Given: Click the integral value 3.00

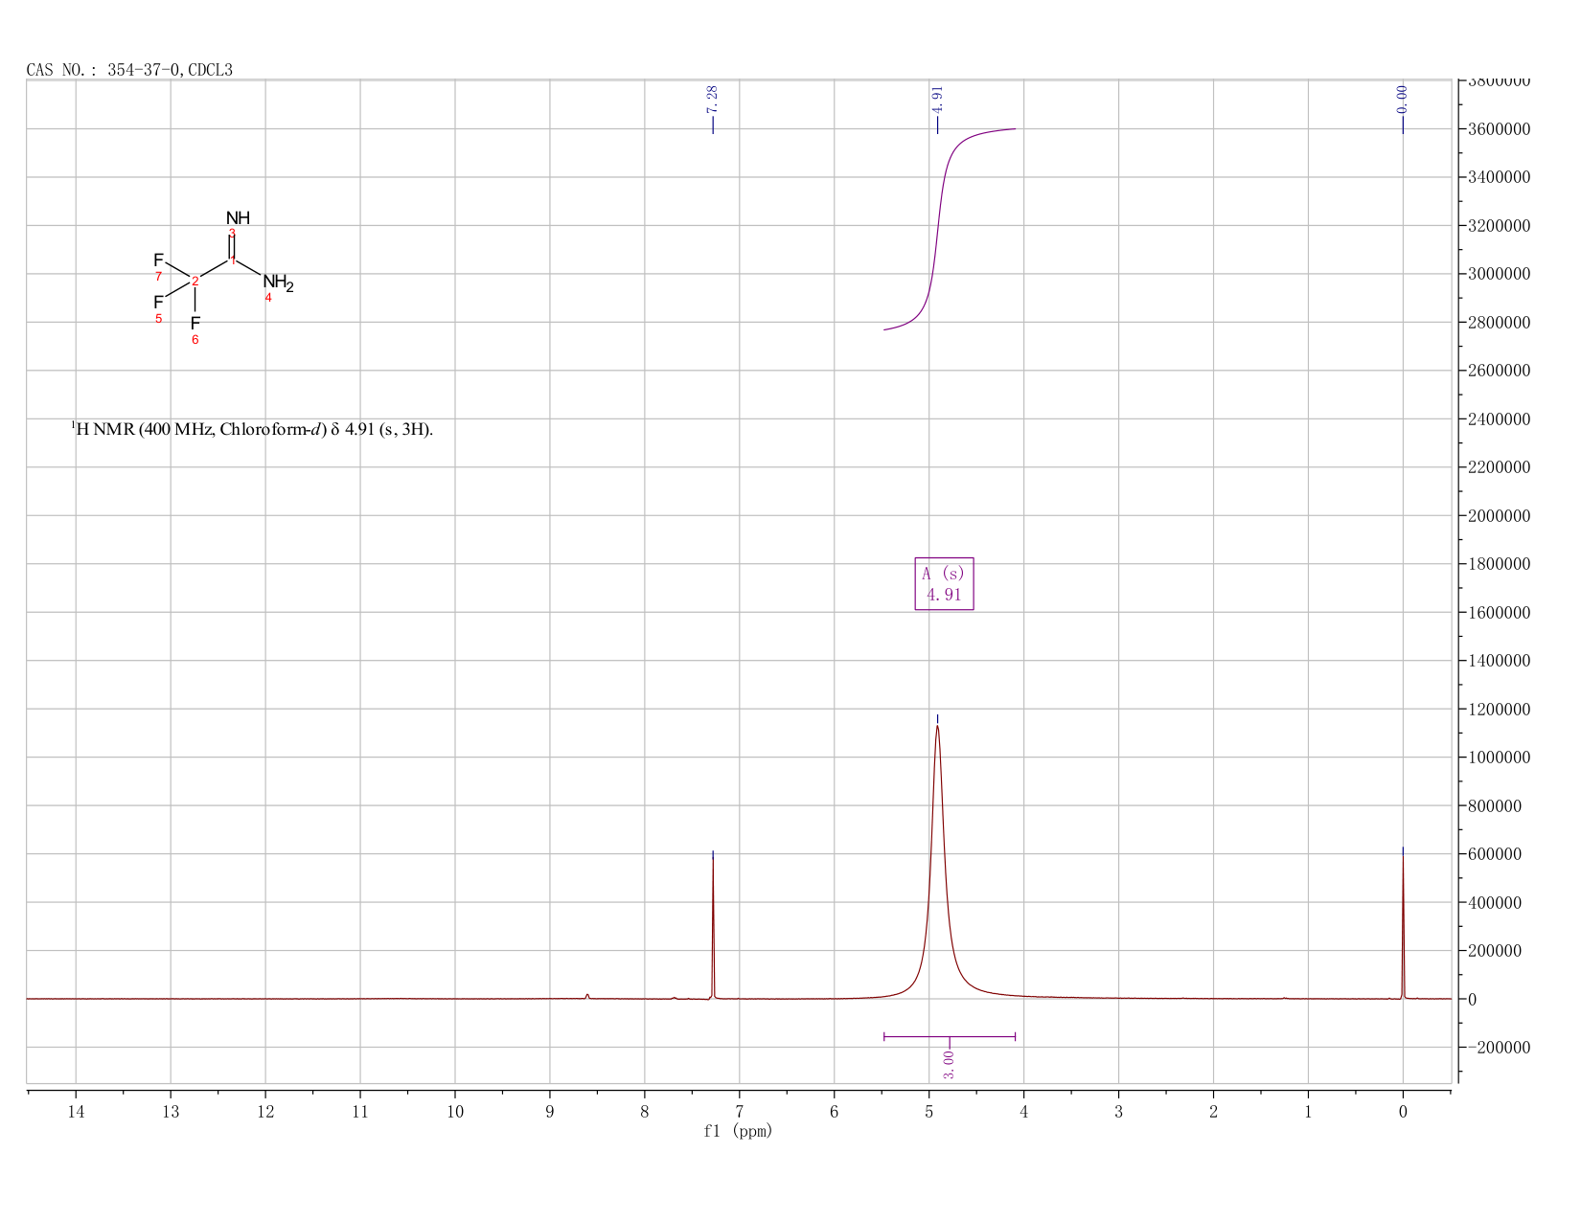Looking at the screenshot, I should tap(949, 1064).
